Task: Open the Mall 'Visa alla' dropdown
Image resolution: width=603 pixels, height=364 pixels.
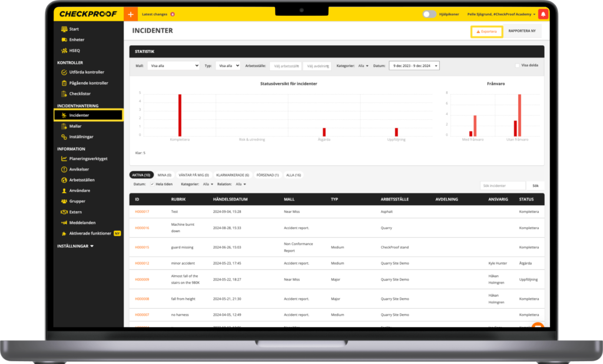Action: click(x=173, y=66)
